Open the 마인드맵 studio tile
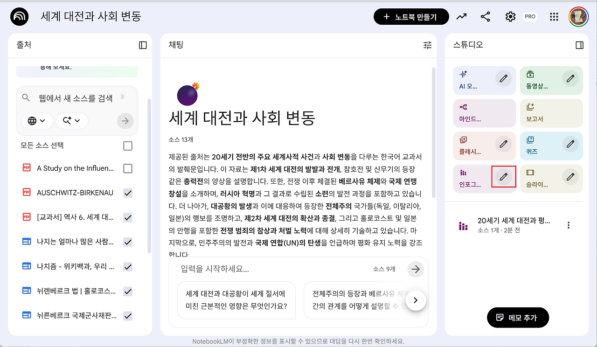597x347 pixels. click(x=485, y=113)
